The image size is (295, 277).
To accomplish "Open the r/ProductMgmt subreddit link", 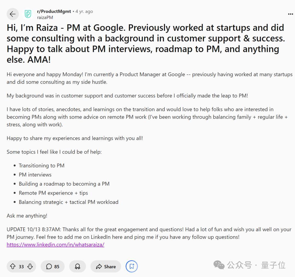I will coord(54,11).
